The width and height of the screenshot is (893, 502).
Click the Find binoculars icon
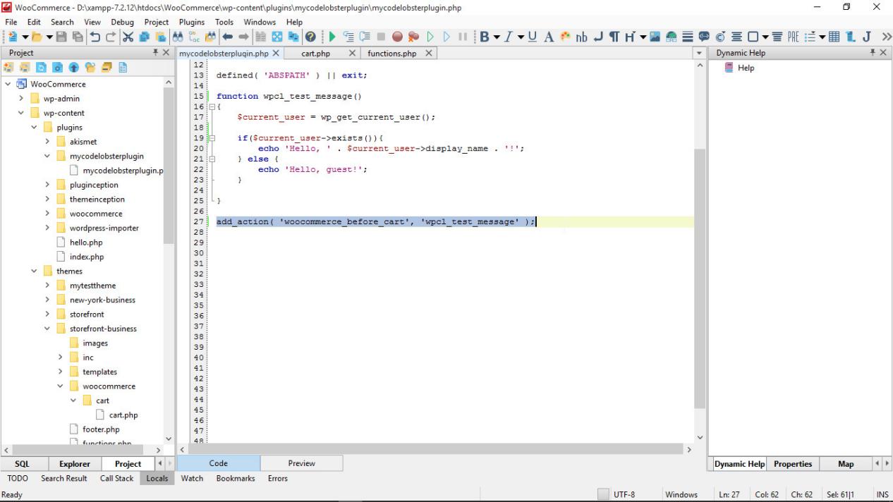coord(177,37)
